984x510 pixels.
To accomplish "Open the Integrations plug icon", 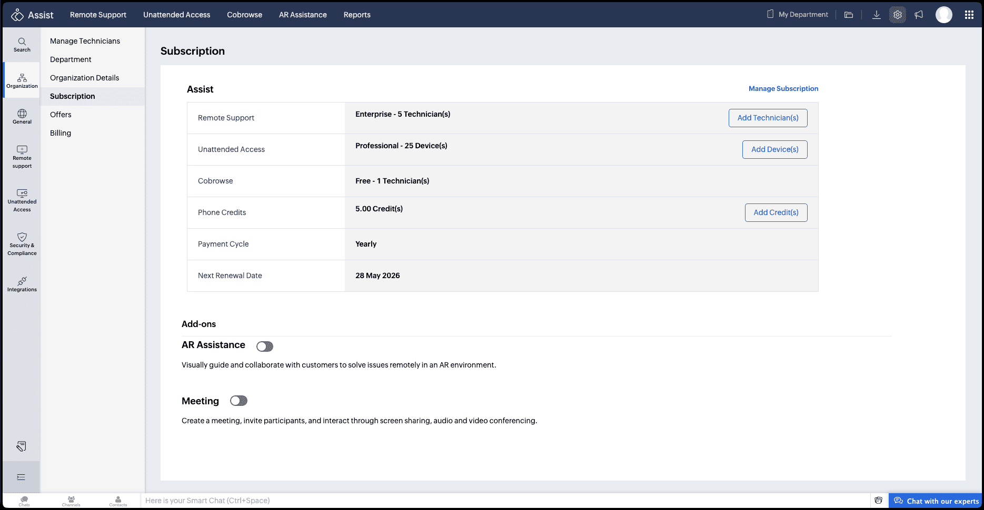I will tap(22, 284).
